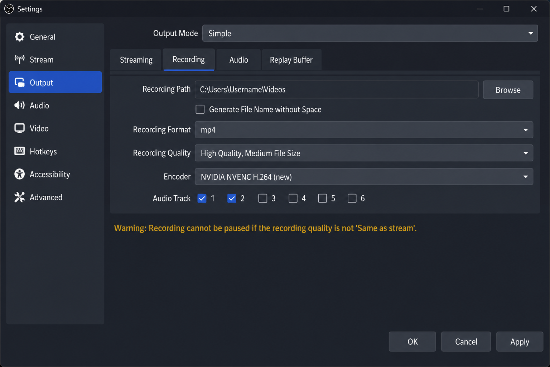
Task: Click the Output monitor icon
Action: [x=19, y=82]
